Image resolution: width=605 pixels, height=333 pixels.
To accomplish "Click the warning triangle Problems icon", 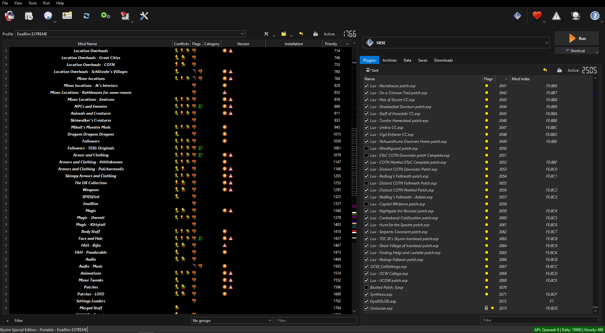I will click(x=556, y=16).
